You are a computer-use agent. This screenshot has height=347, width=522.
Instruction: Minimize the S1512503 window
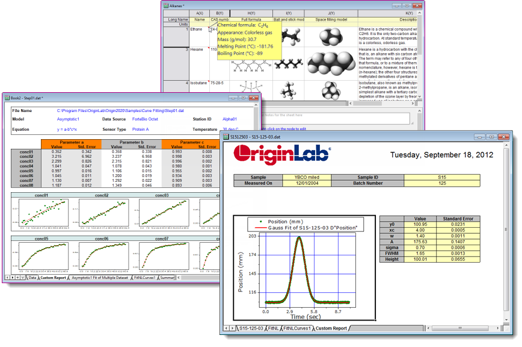coord(479,137)
